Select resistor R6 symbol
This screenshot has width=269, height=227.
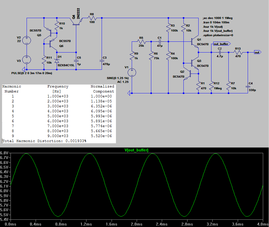pyautogui.click(x=151, y=56)
